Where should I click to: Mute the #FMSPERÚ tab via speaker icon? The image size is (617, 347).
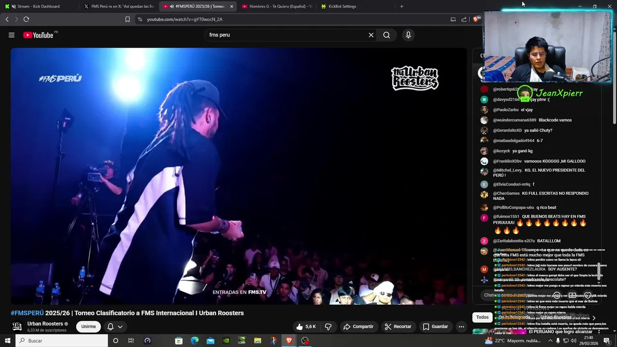coord(172,6)
